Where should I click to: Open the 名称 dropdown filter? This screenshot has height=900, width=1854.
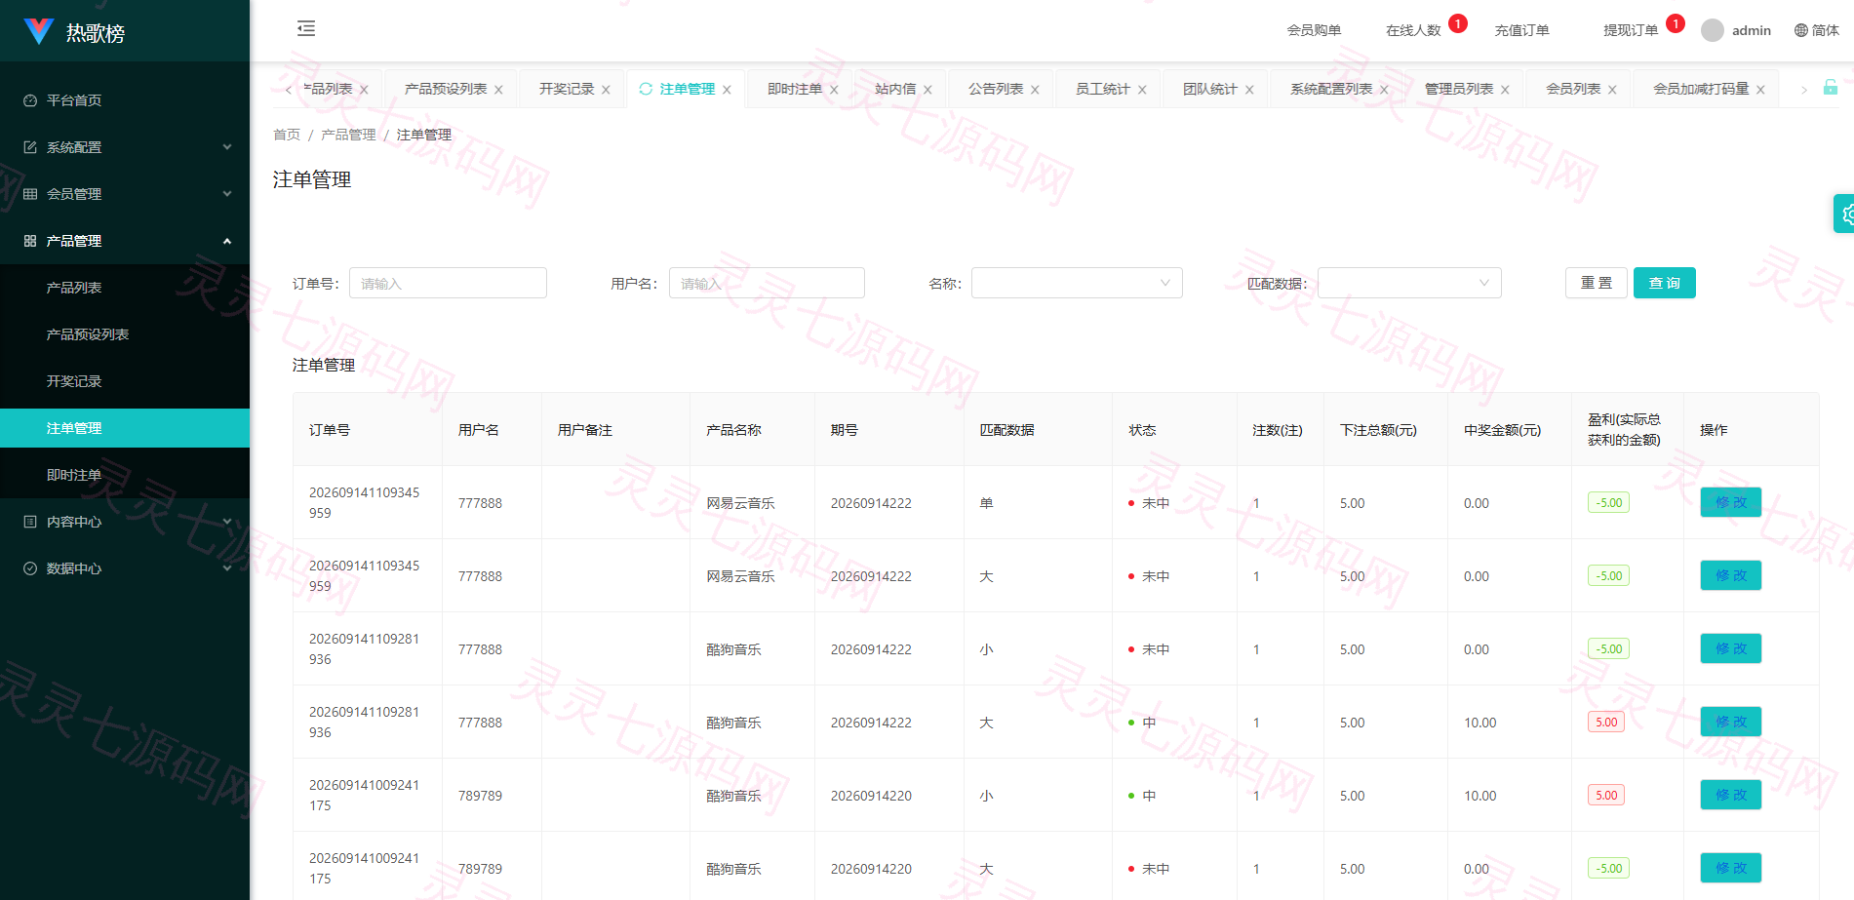pos(1077,283)
